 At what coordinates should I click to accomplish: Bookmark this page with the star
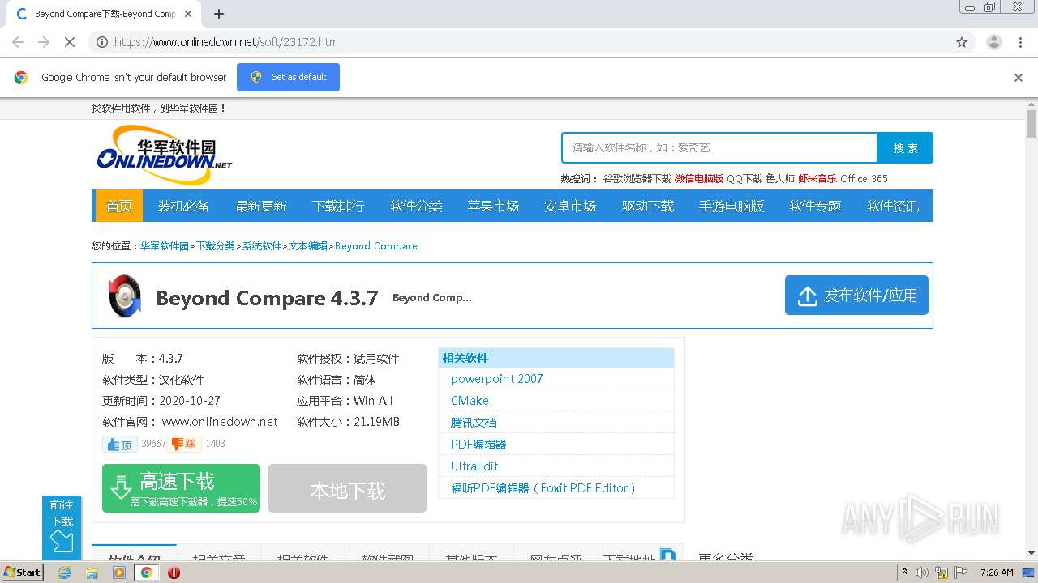click(x=962, y=42)
